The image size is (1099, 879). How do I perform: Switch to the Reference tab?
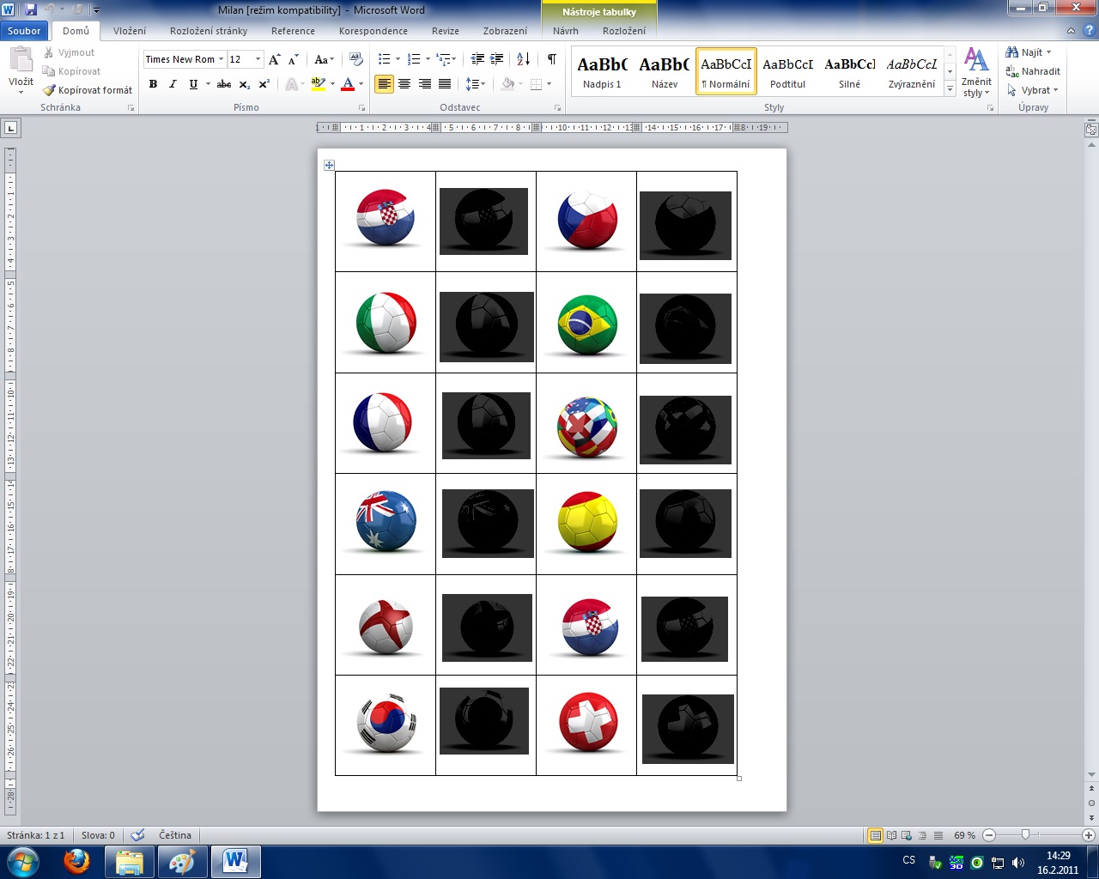click(x=293, y=31)
